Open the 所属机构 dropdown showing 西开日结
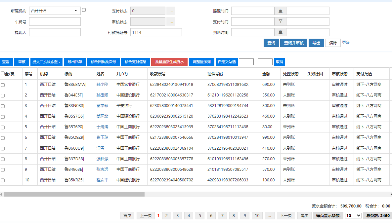This screenshot has width=392, height=223. (x=55, y=11)
